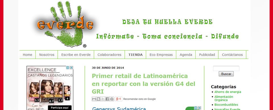273x110 pixels.
Task: Go to the TIENDA menu item
Action: click(x=135, y=55)
